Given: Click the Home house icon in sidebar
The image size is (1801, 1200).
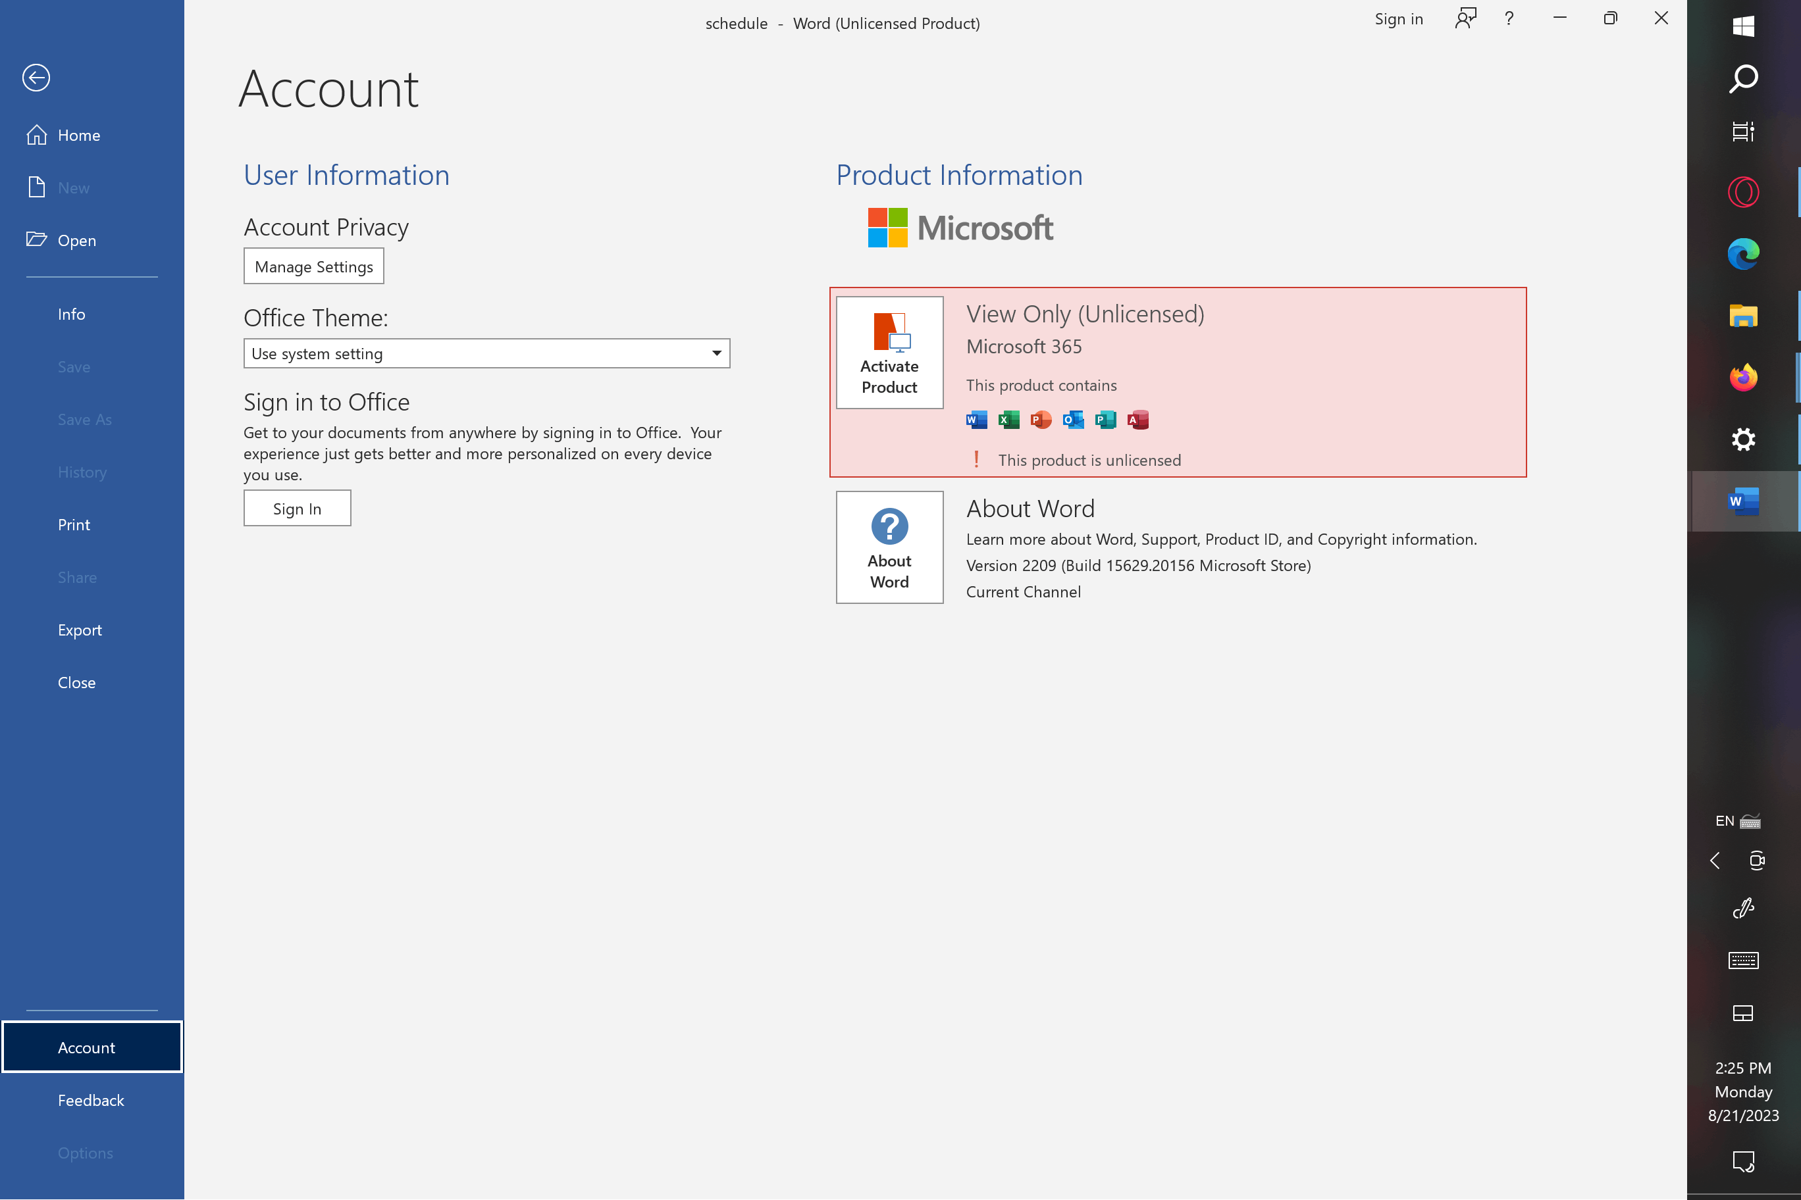Looking at the screenshot, I should point(36,135).
